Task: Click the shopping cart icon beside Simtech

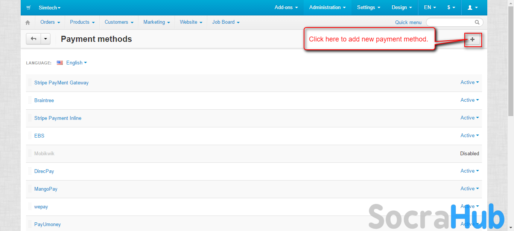Action: 29,8
